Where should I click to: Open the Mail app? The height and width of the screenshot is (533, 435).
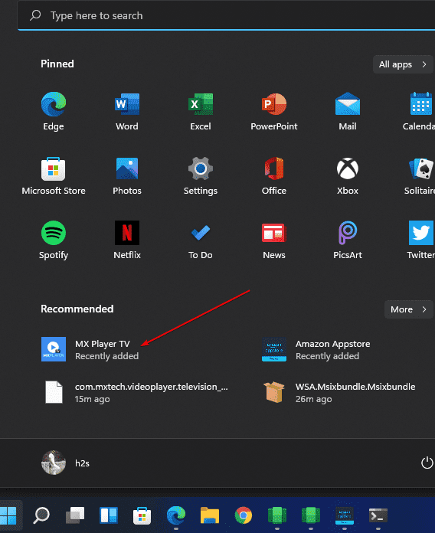(348, 111)
